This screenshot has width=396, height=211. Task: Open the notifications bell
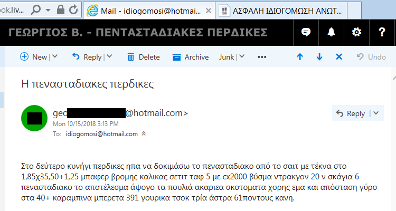click(331, 32)
